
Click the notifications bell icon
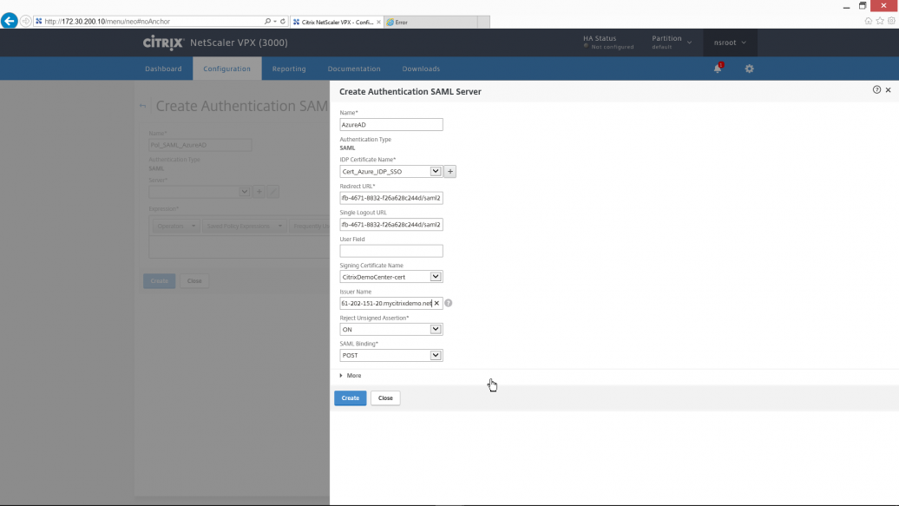tap(718, 69)
